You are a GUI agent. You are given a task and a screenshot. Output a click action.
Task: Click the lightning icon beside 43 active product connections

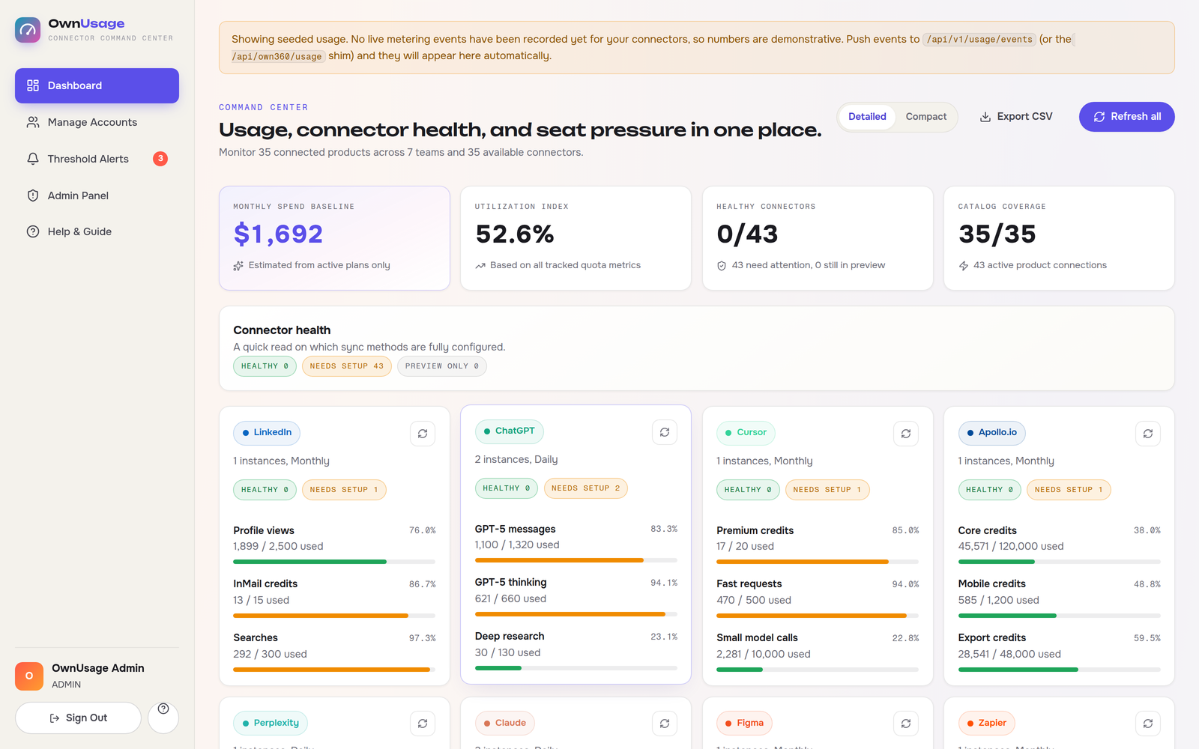pyautogui.click(x=964, y=265)
